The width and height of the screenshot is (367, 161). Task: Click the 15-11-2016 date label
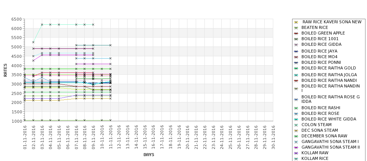pos(145,137)
